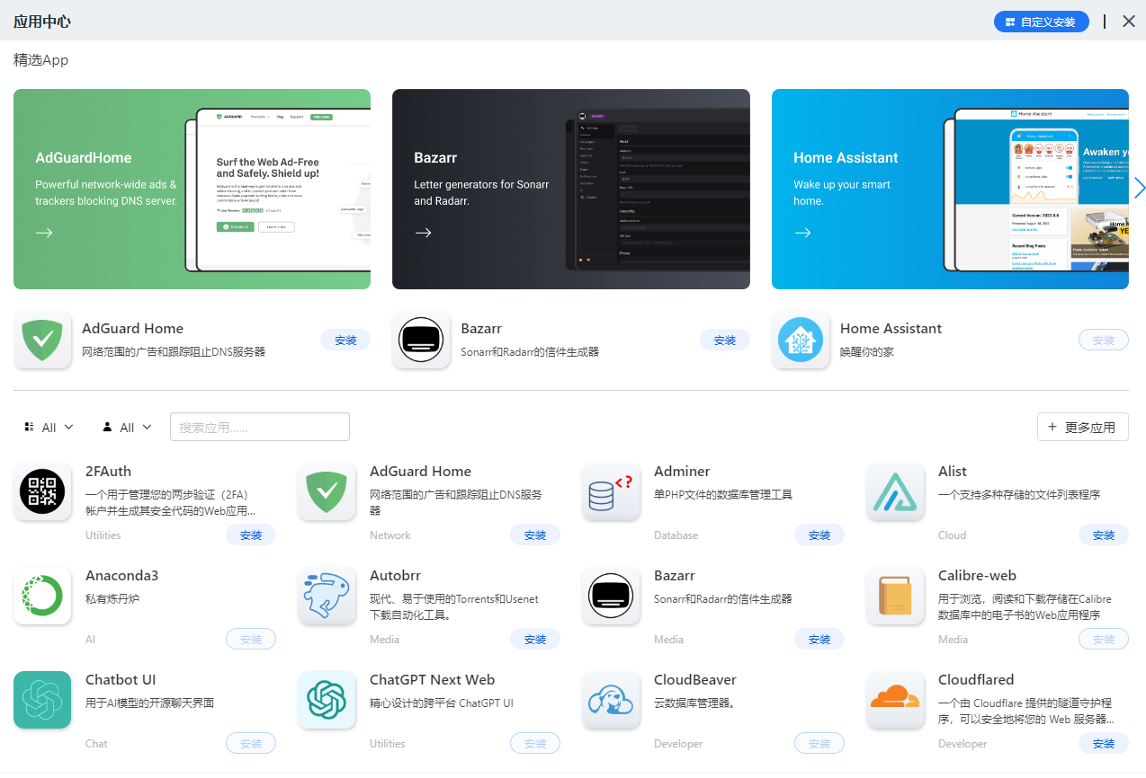This screenshot has width=1146, height=778.
Task: Click the AdGuard Home shield icon in featured row
Action: (42, 340)
